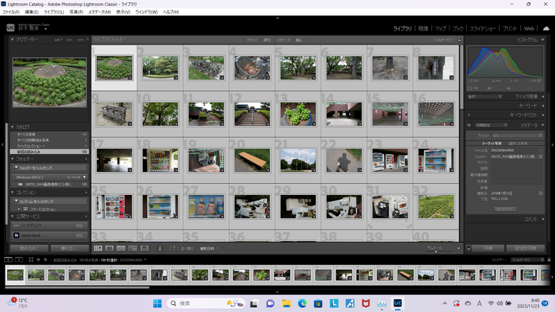555x312 pixels.
Task: Expand the スマートコレクション set
Action: point(19,209)
